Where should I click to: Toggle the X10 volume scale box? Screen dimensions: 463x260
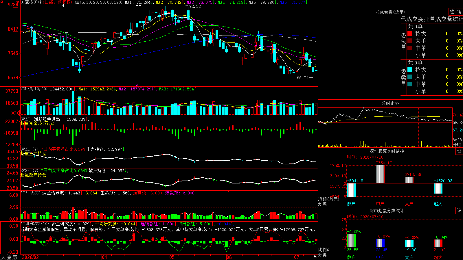15,113
